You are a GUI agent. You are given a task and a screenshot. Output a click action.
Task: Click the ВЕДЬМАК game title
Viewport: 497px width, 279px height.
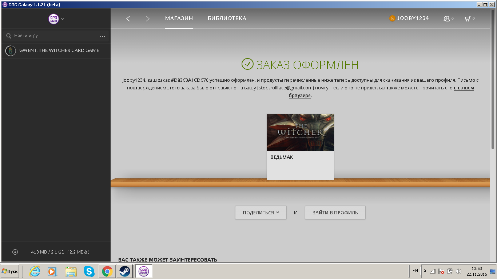point(282,157)
